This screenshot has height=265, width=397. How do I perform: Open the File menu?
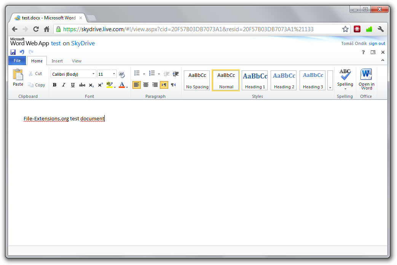tap(17, 61)
